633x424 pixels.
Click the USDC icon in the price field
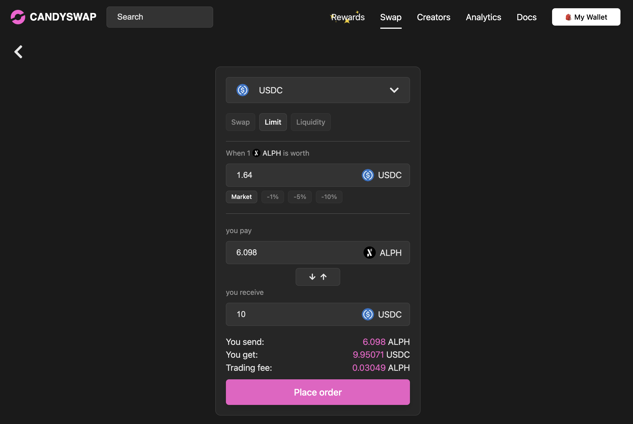tap(368, 175)
